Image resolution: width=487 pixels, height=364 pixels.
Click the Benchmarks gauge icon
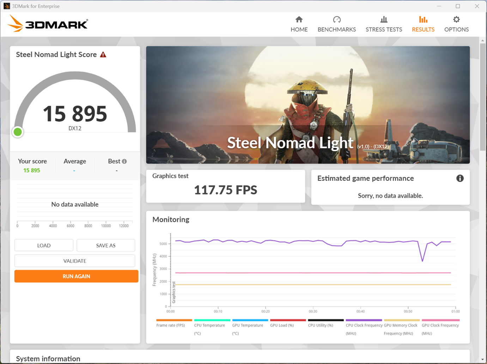tap(337, 19)
